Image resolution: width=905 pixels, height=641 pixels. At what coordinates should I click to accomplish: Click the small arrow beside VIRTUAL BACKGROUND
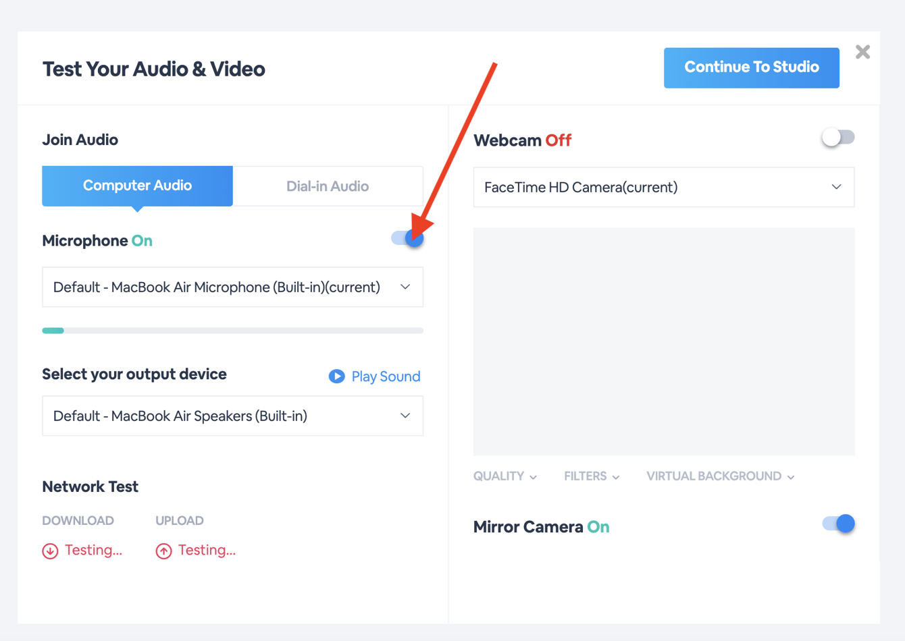point(791,477)
